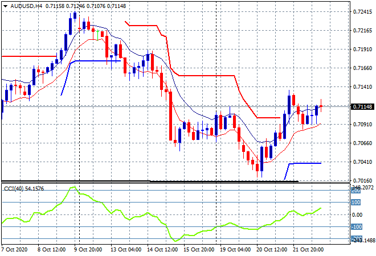Click the 0.71410 price axis label
The width and height of the screenshot is (376, 256).
pos(362,86)
